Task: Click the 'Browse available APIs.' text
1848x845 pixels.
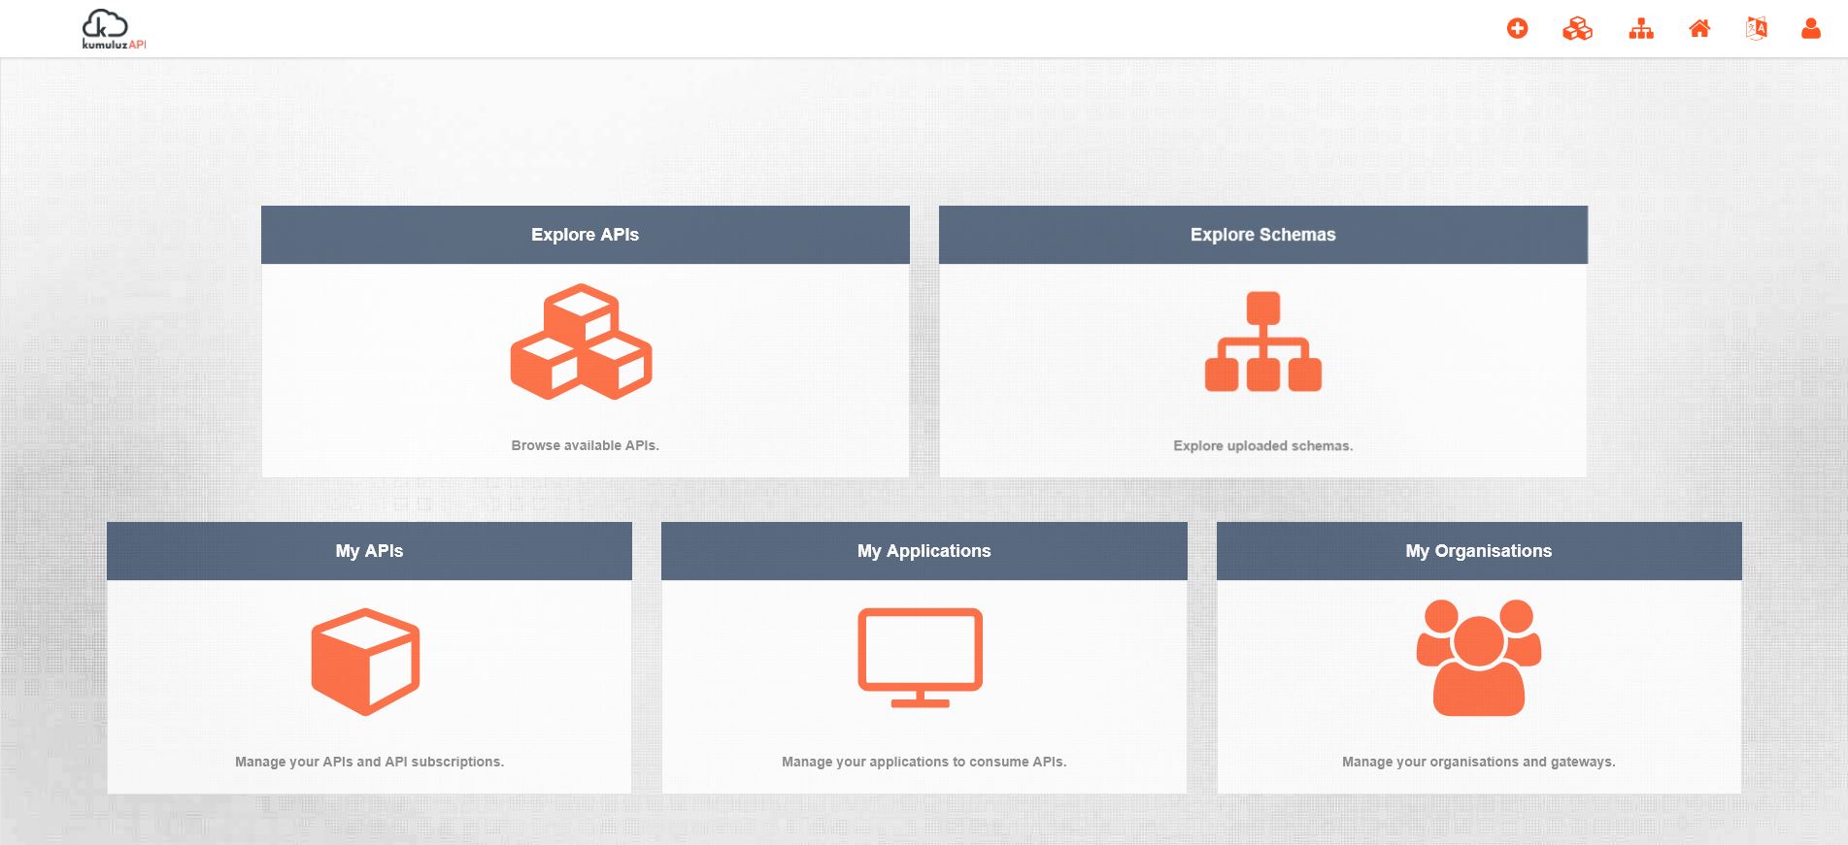Action: [x=585, y=445]
